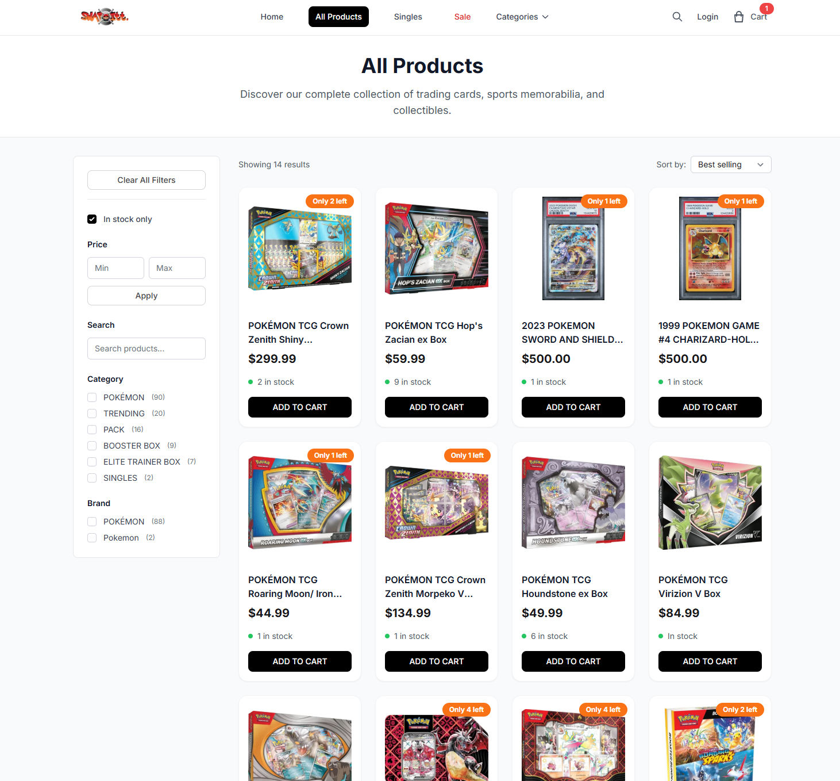Click the chevron arrow in the sort box
The height and width of the screenshot is (781, 840).
[x=761, y=164]
